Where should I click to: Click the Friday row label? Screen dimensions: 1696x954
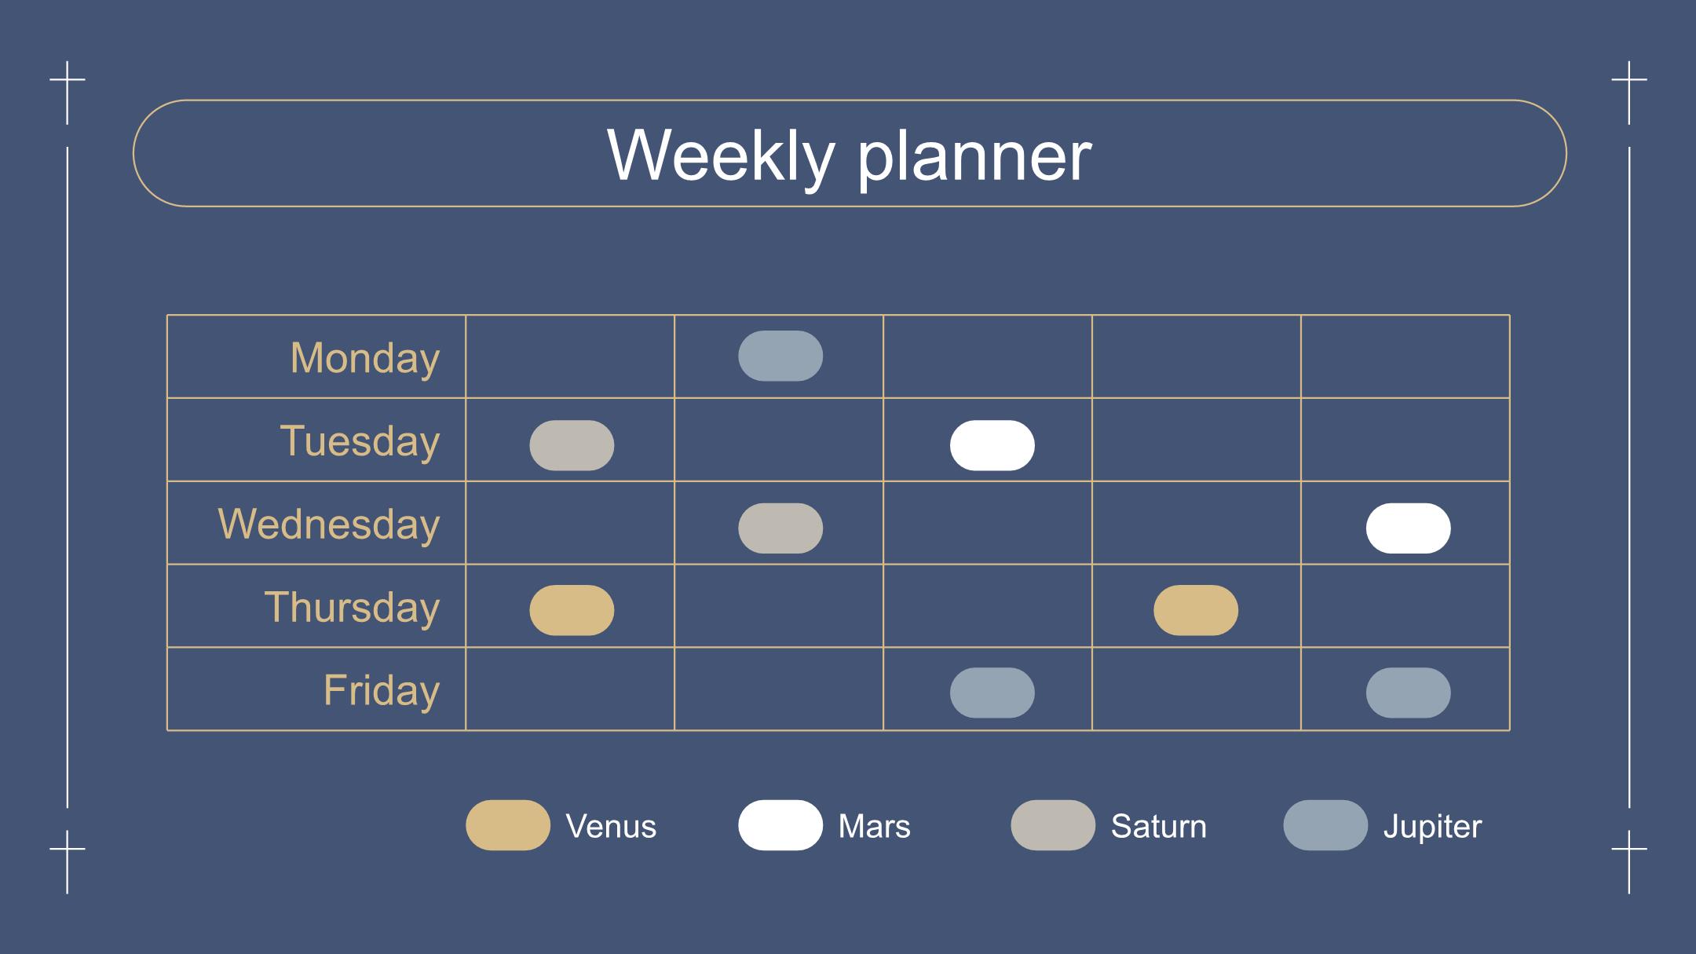point(382,690)
